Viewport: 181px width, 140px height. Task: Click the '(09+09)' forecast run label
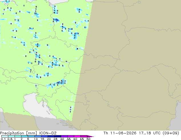[171, 133]
